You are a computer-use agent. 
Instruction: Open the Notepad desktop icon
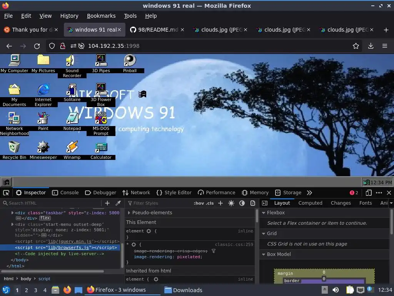(x=72, y=121)
